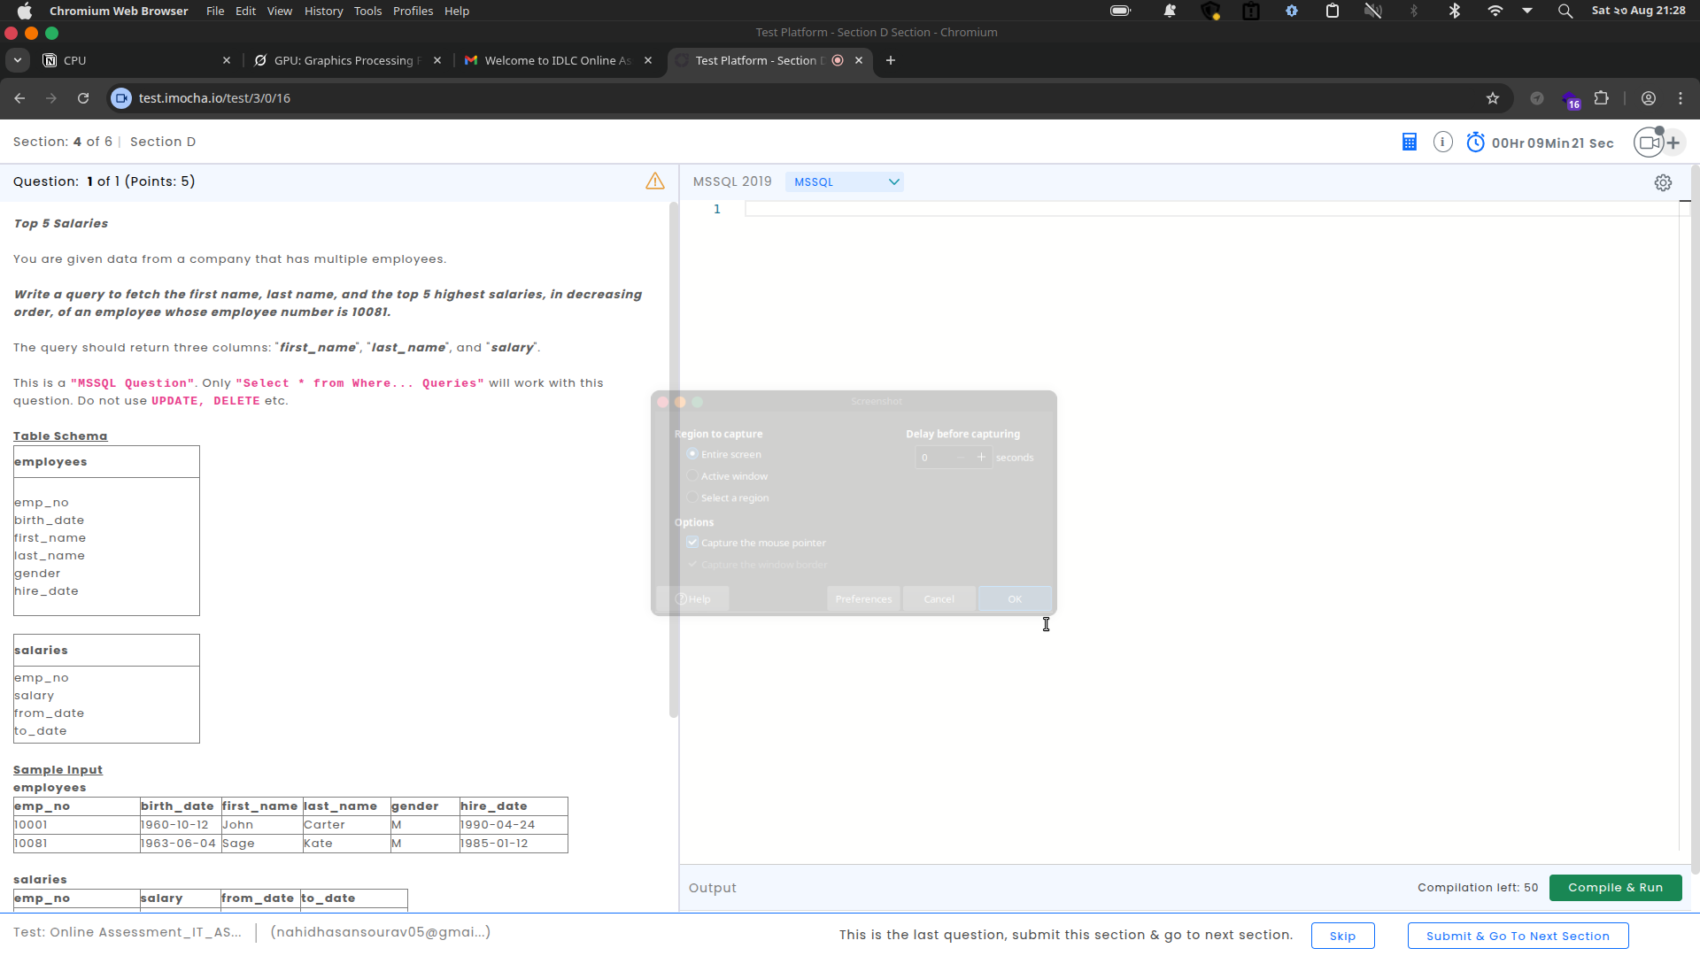Click Compile & Run button

1614,888
